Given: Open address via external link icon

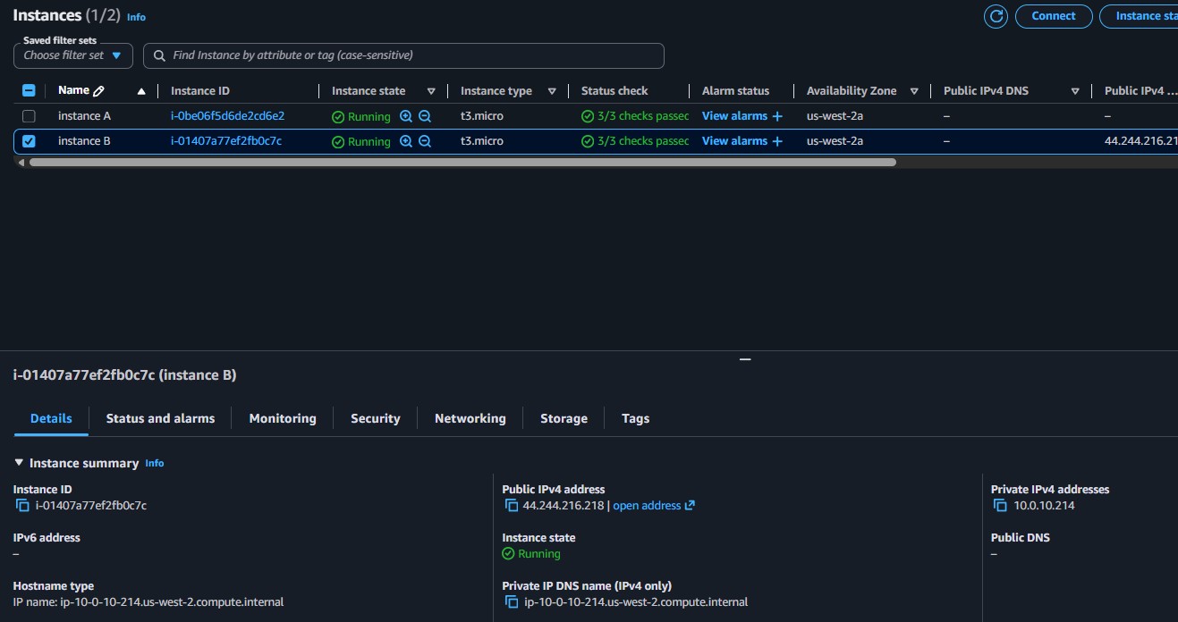Looking at the screenshot, I should tap(690, 505).
